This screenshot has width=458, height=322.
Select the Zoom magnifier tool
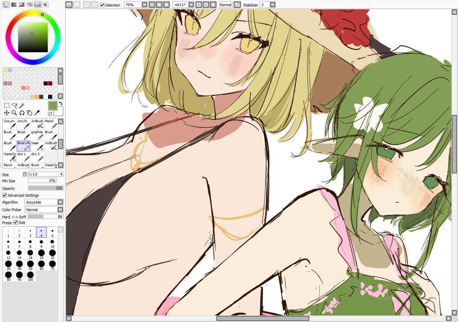(x=14, y=113)
